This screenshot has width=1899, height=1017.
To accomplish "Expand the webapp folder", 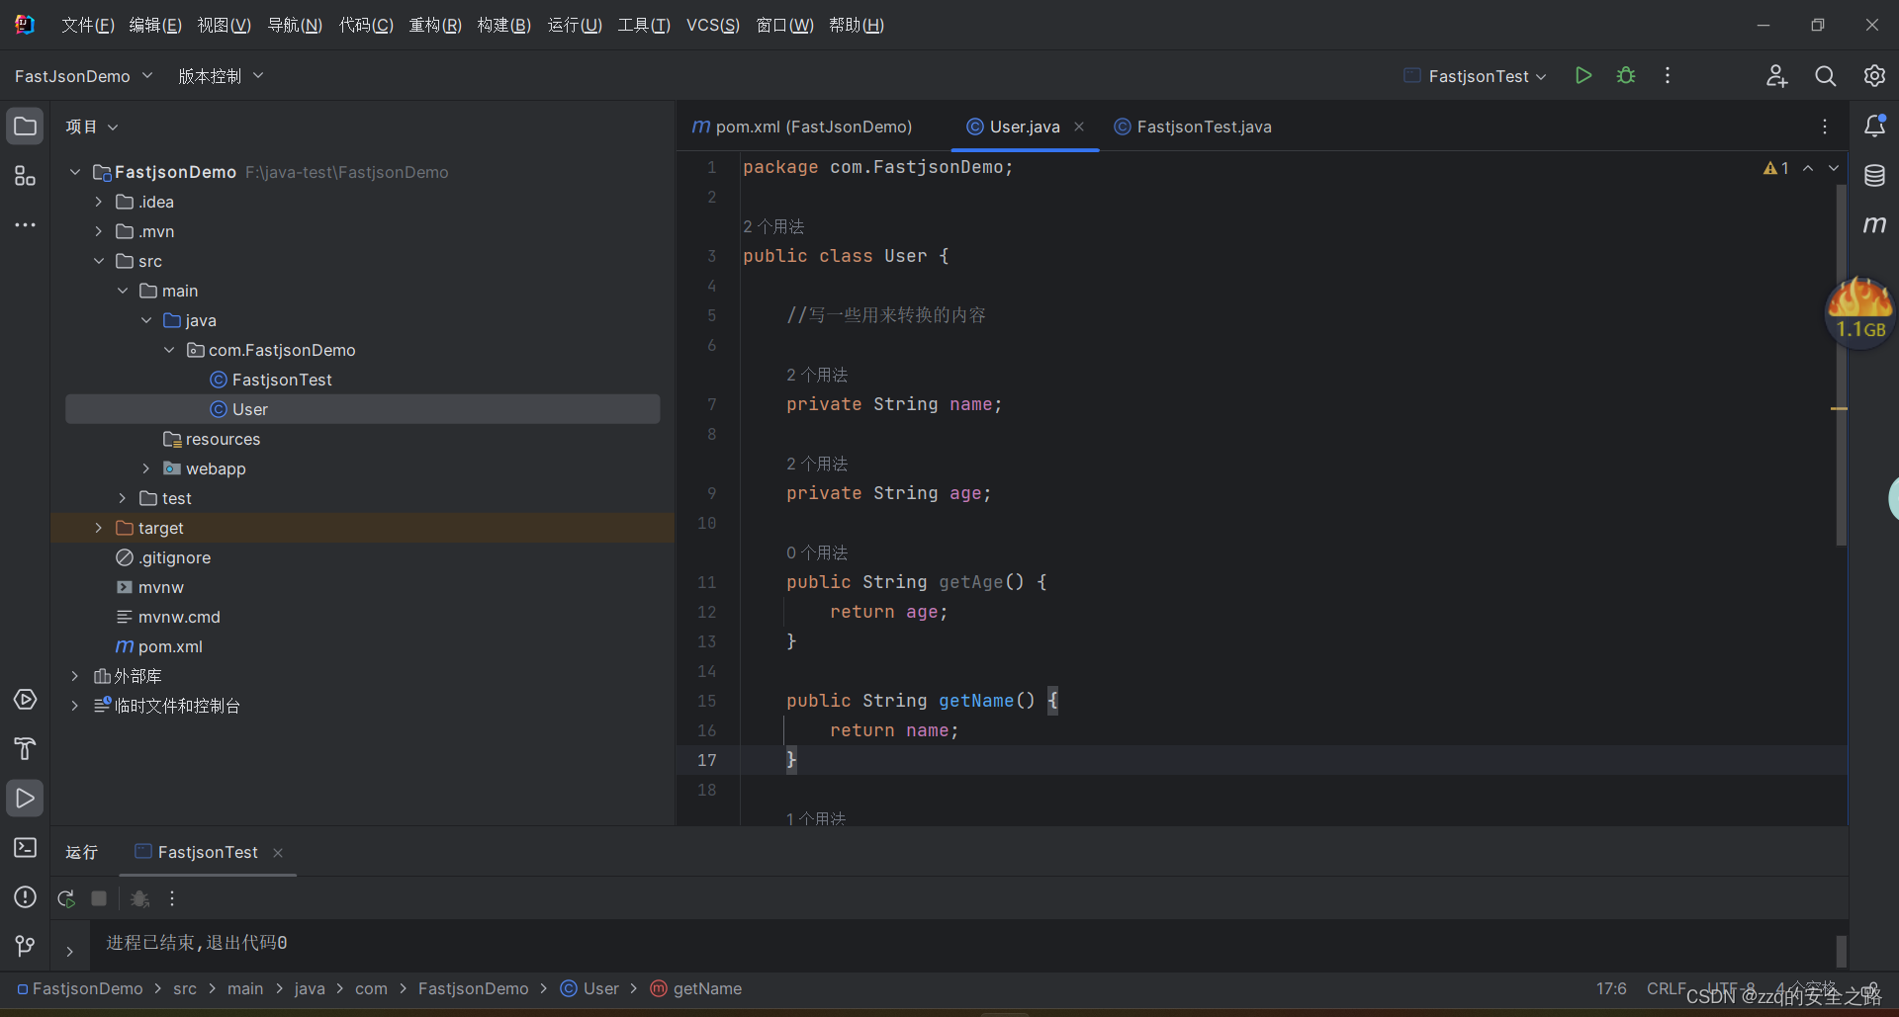I will click(146, 468).
